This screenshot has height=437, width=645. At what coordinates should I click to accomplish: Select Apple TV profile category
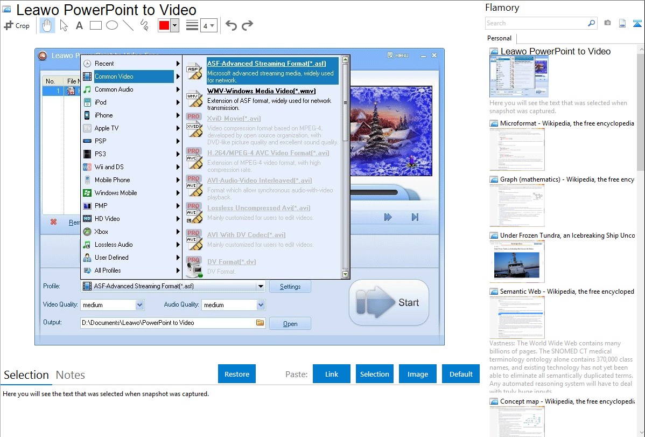[x=131, y=128]
